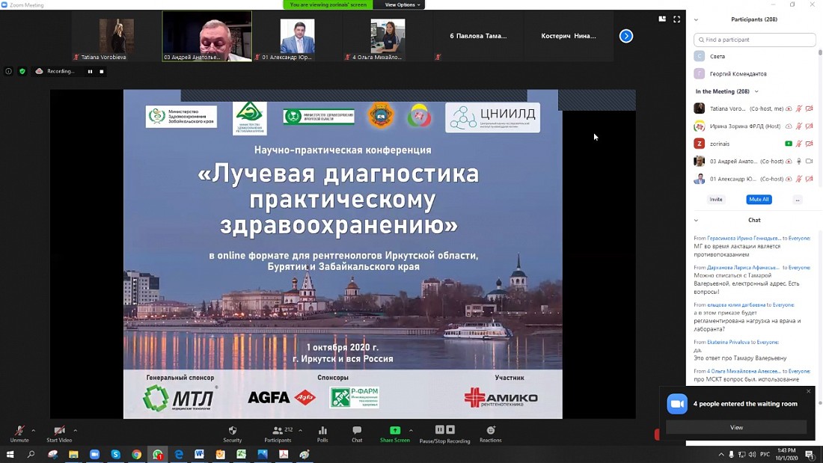Open File Explorer from the taskbar
Viewport: 823px width, 463px height.
point(73,454)
